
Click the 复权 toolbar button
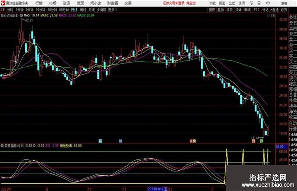pyautogui.click(x=212, y=10)
